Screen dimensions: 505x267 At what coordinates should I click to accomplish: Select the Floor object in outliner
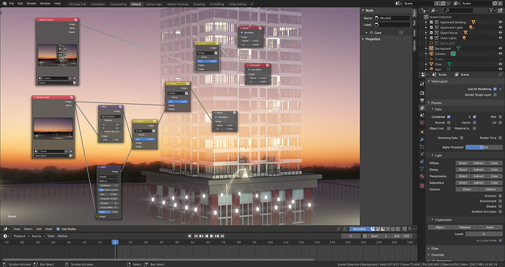point(438,64)
